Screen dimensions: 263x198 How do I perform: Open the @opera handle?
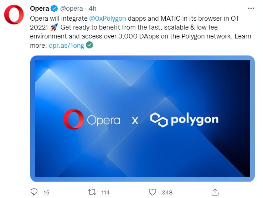point(72,9)
